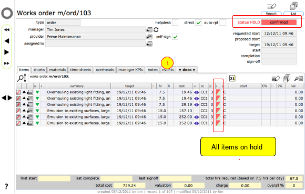Open detail icon on row costing 157.13
The image size is (305, 194).
click(30, 111)
